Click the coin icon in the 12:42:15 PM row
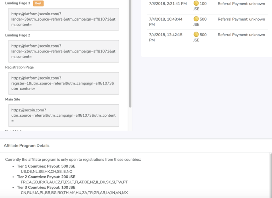Screen dimensions: 272x198 tap(196, 35)
